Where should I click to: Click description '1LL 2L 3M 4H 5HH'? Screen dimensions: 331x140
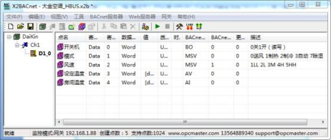pyautogui.click(x=273, y=65)
